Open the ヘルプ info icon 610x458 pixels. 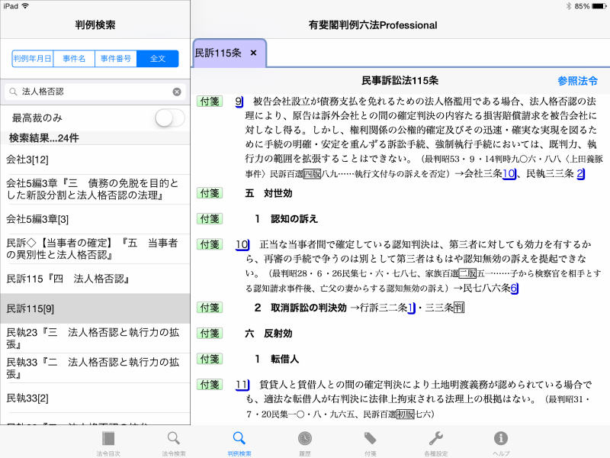click(501, 439)
